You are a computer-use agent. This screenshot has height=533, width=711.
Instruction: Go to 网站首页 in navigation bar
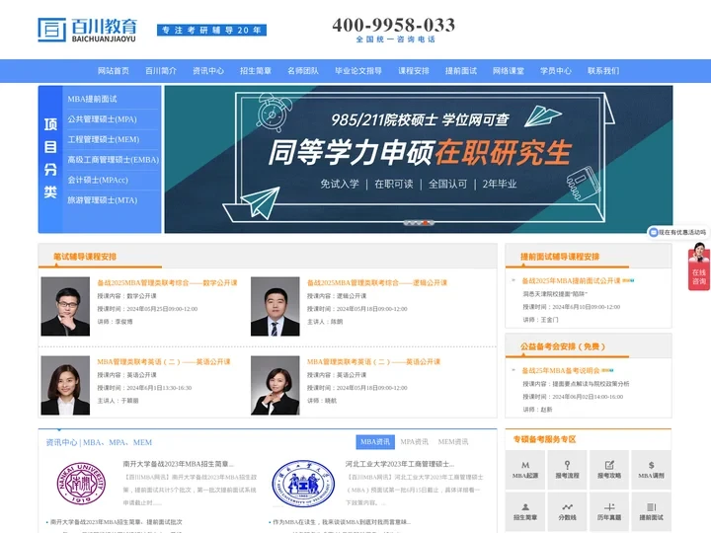114,71
